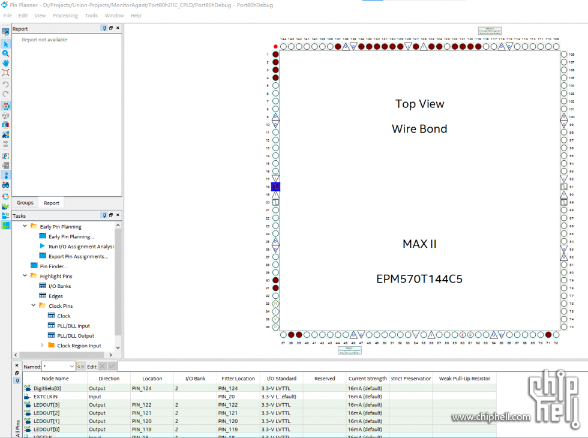Viewport: 588px width, 438px height.
Task: Close the Report panel
Action: click(118, 28)
